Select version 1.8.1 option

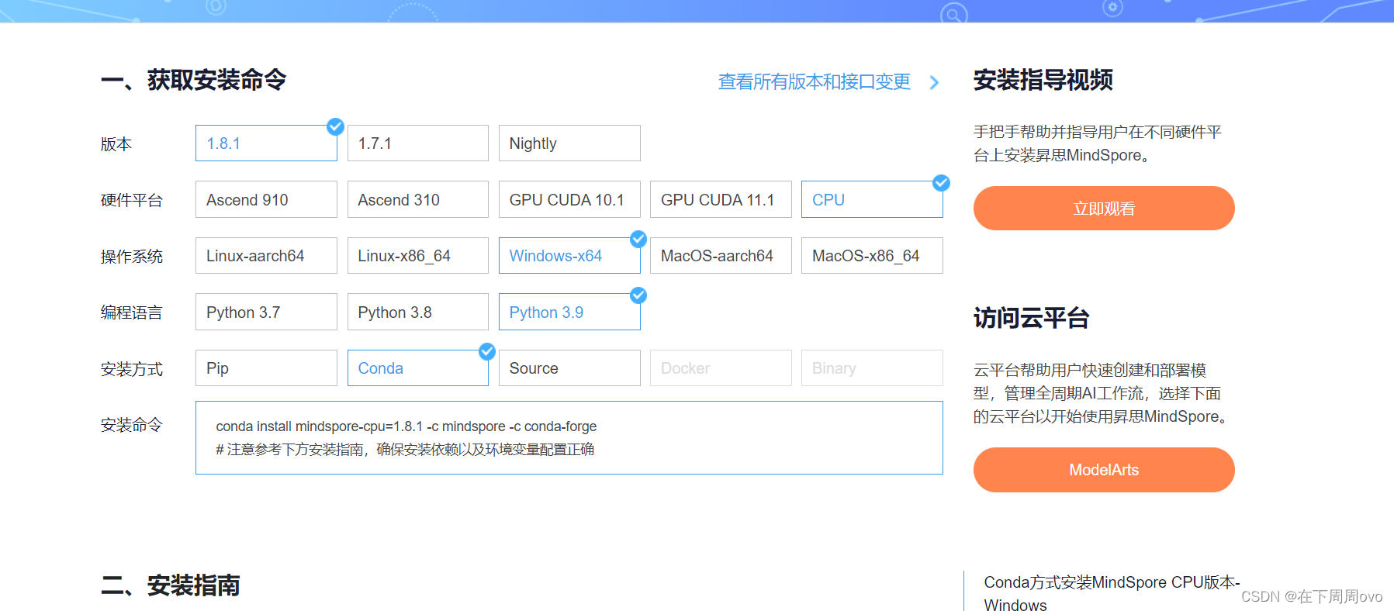point(266,143)
